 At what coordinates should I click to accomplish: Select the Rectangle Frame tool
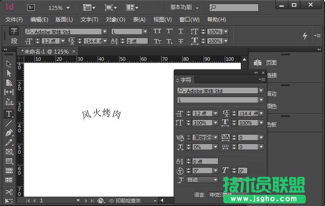(x=9, y=151)
